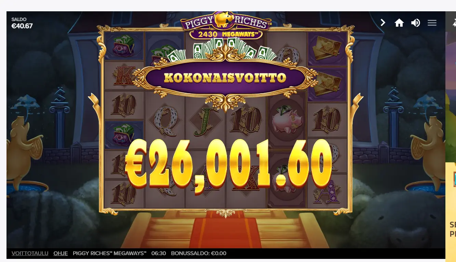Click the home icon in top bar

pyautogui.click(x=399, y=23)
